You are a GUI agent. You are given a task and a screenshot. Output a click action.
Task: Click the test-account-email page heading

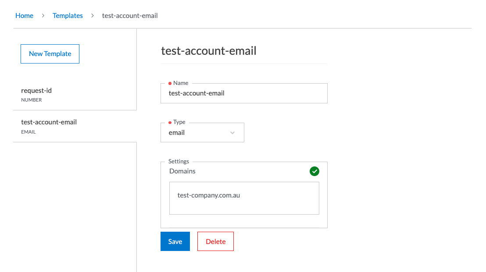209,51
